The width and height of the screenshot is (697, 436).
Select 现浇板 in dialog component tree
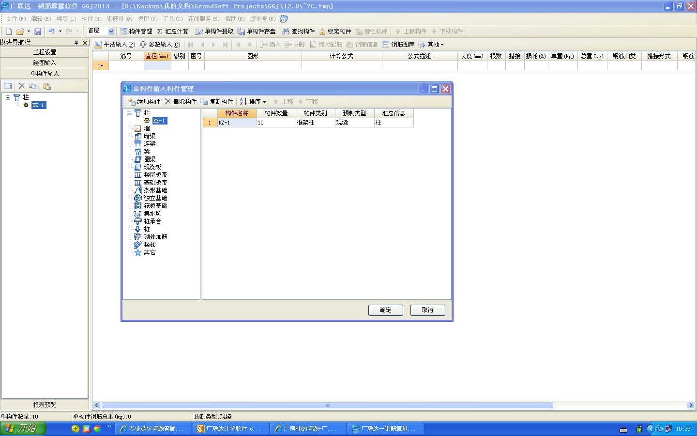click(x=152, y=167)
